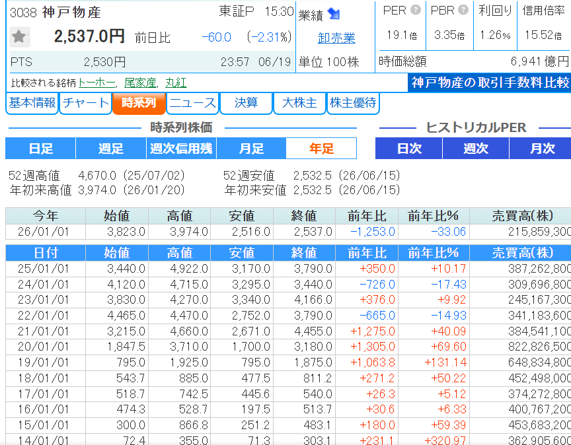
Task: Click the 22/01/01 row date
Action: pyautogui.click(x=44, y=316)
